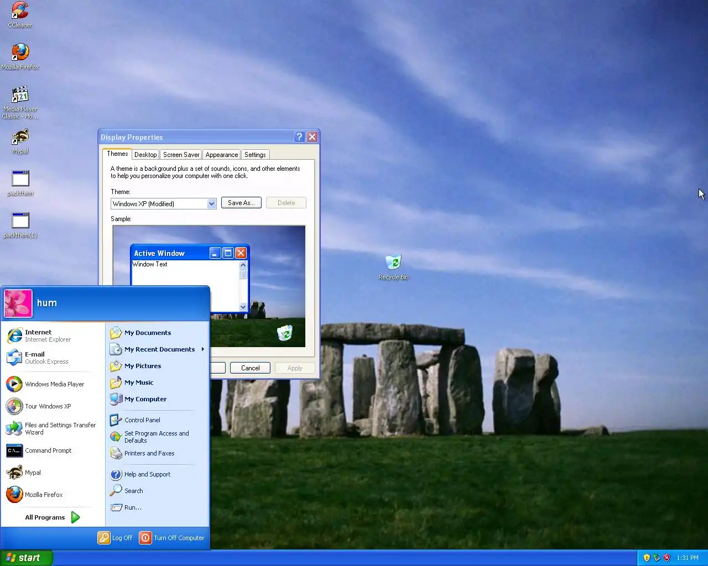Open Tour Windows XP
The height and width of the screenshot is (566, 708).
53,406
